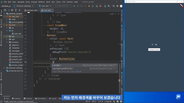Expand the android folder

(x=7, y=22)
